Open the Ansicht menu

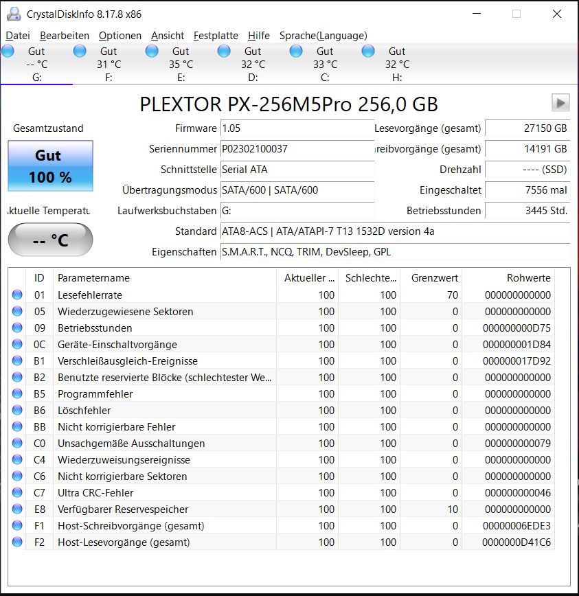point(168,36)
